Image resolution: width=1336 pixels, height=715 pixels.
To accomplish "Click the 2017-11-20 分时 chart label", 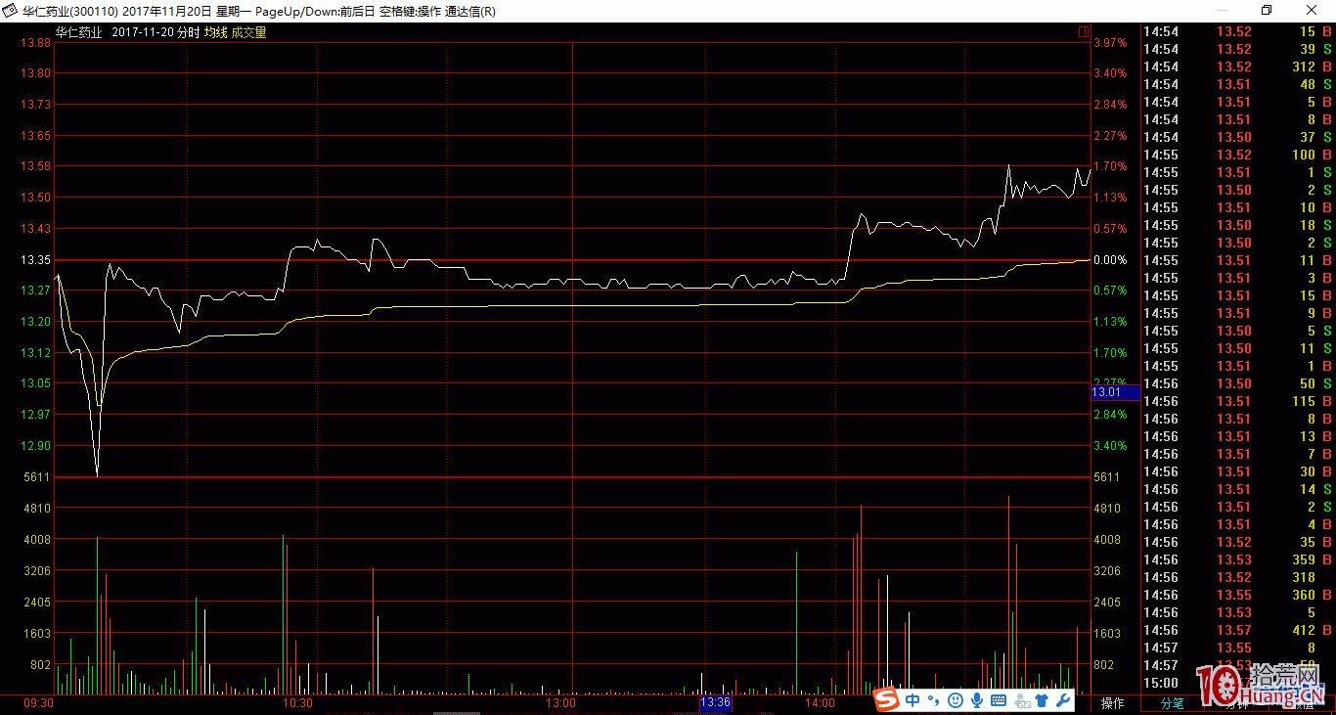I will [156, 32].
